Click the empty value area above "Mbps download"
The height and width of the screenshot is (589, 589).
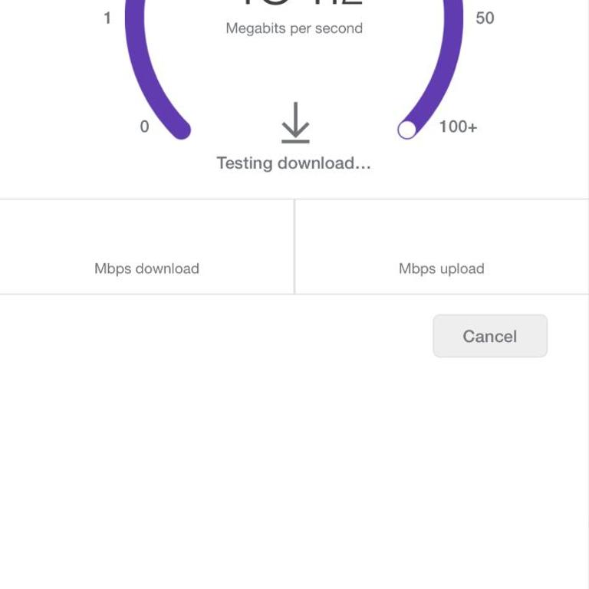[x=146, y=231]
